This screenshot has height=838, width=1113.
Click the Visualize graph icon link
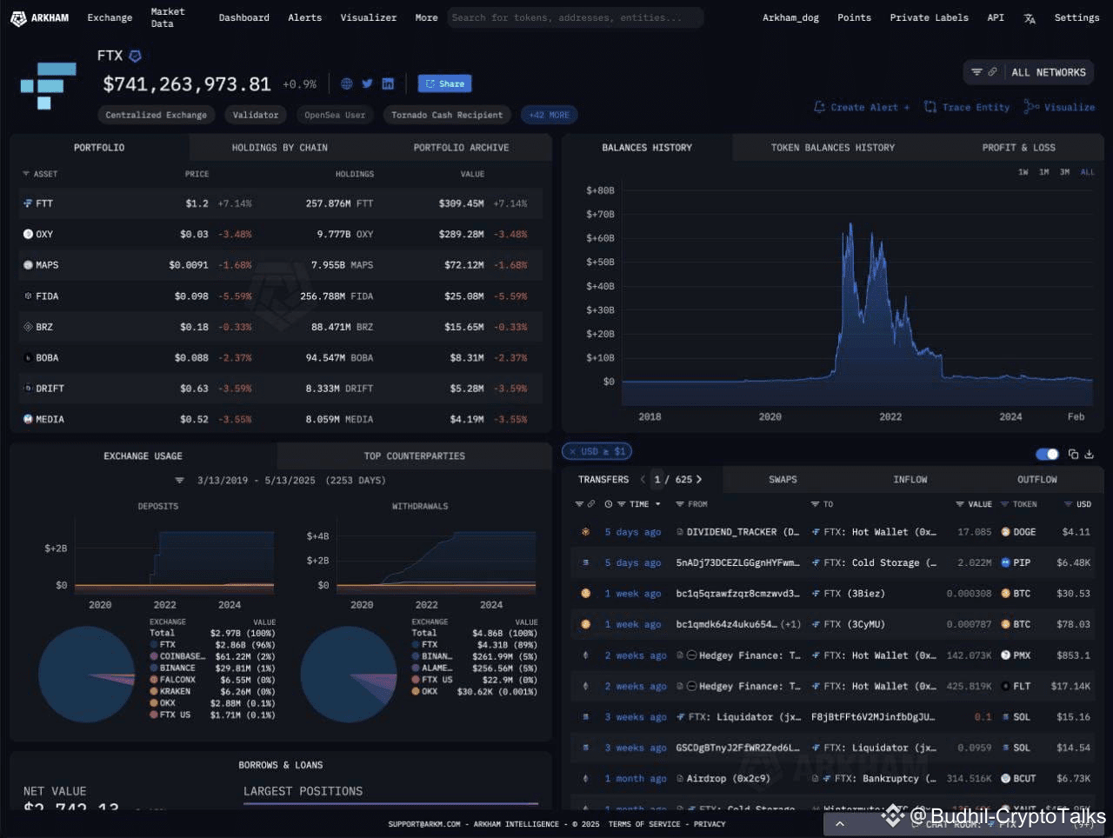pyautogui.click(x=1059, y=107)
